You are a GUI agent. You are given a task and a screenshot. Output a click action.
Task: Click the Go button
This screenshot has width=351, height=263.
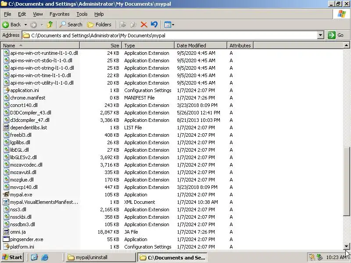336,35
